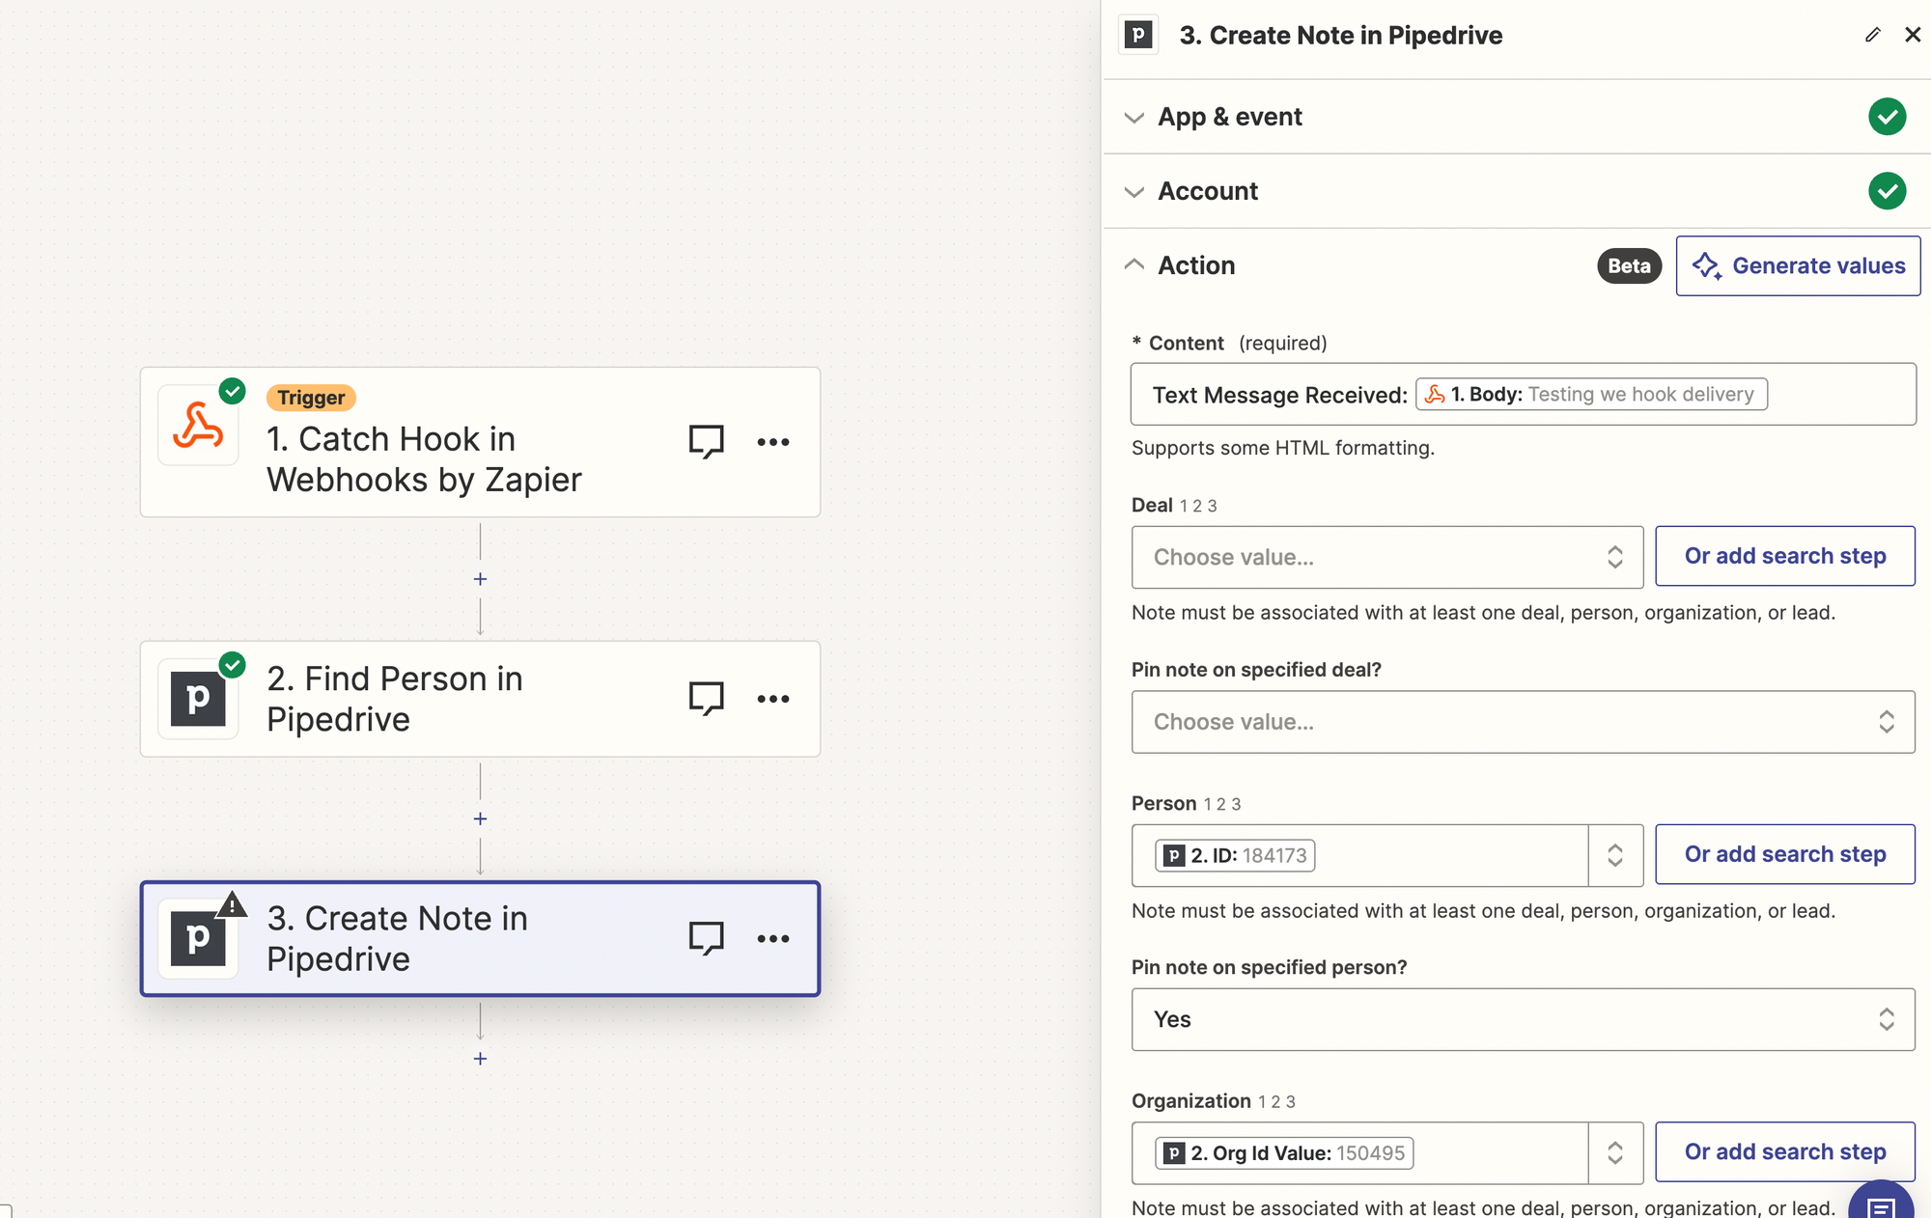
Task: Toggle the Account green checkmark status
Action: pos(1889,191)
